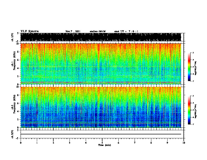This screenshot has height=160, width=207.
Task: Click the "-7" label on ch.1 color scale
Action: [x=193, y=81]
